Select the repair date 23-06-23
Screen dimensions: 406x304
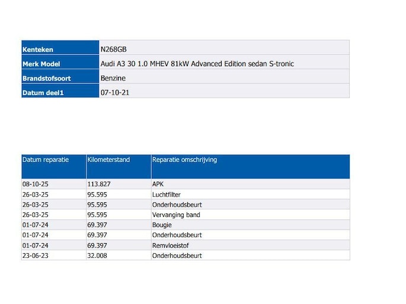click(x=34, y=256)
